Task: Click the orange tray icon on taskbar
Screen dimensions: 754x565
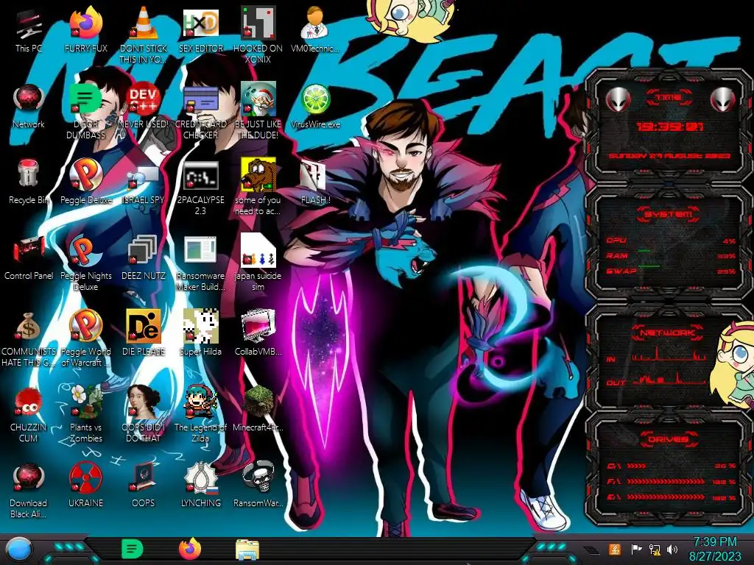Action: [x=614, y=549]
